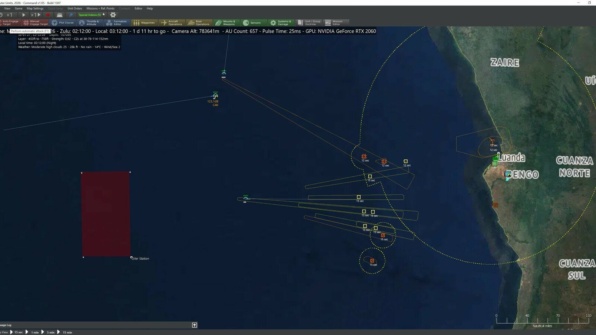Image resolution: width=596 pixels, height=335 pixels.
Task: Select the submarine with 123.1dB CAV label
Action: 215,95
